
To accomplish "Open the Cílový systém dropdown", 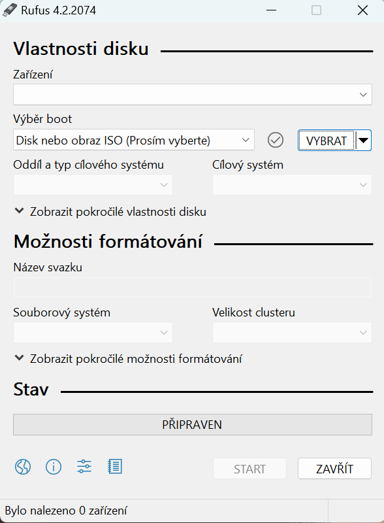I will [292, 184].
